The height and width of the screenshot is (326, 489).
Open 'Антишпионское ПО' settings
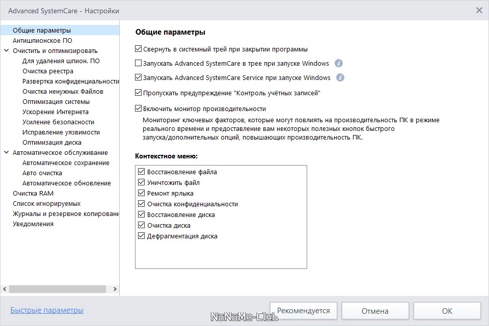pos(42,41)
